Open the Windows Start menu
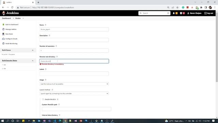The image size is (218, 123). tap(2, 121)
